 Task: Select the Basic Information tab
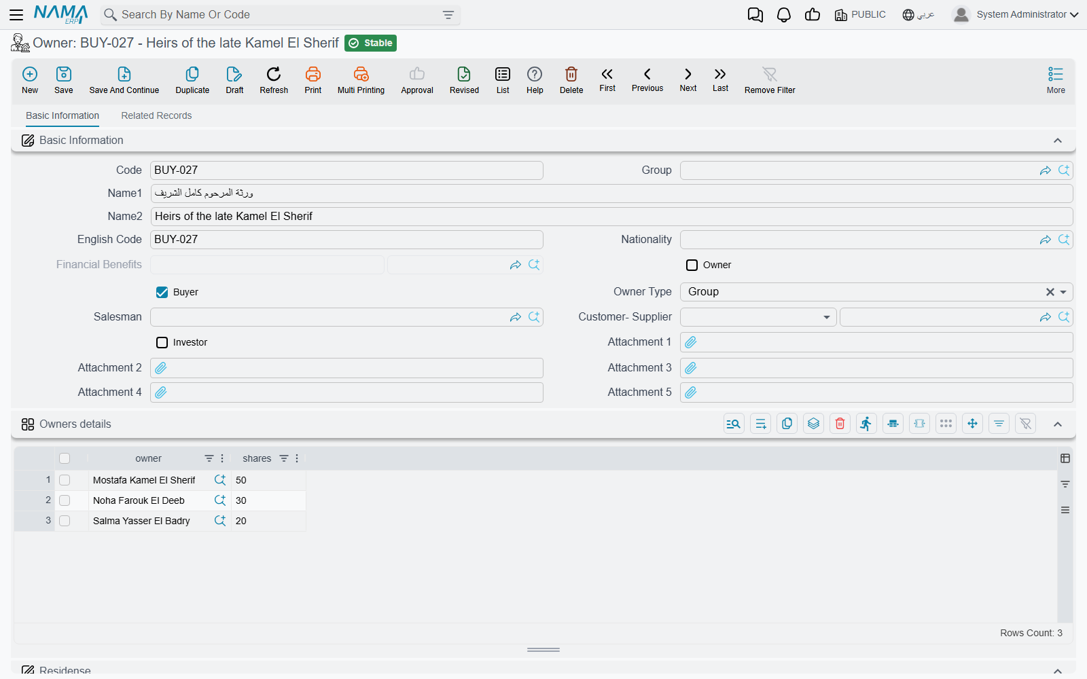63,115
